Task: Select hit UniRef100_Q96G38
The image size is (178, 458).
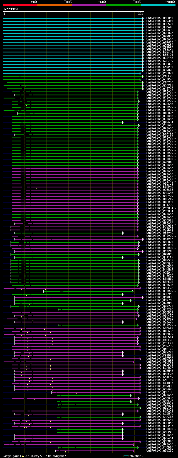Action: tap(160, 190)
